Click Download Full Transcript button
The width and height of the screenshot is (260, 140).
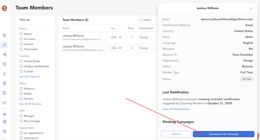(223, 134)
